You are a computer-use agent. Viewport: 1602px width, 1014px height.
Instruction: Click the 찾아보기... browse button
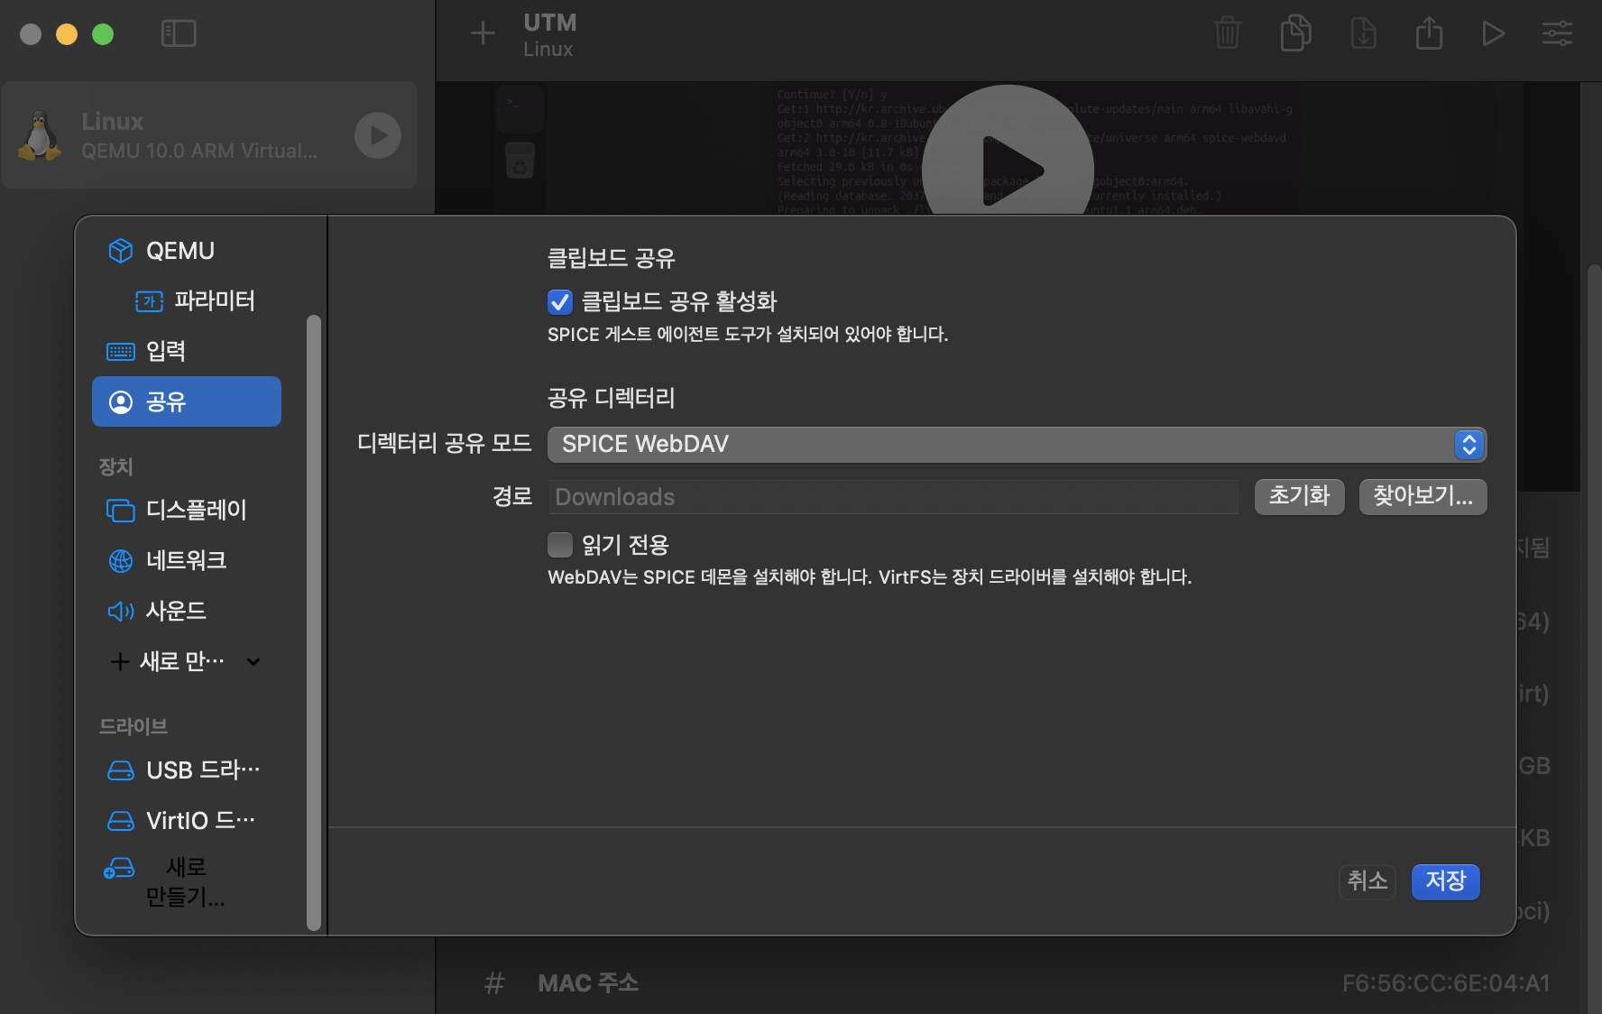(1422, 496)
